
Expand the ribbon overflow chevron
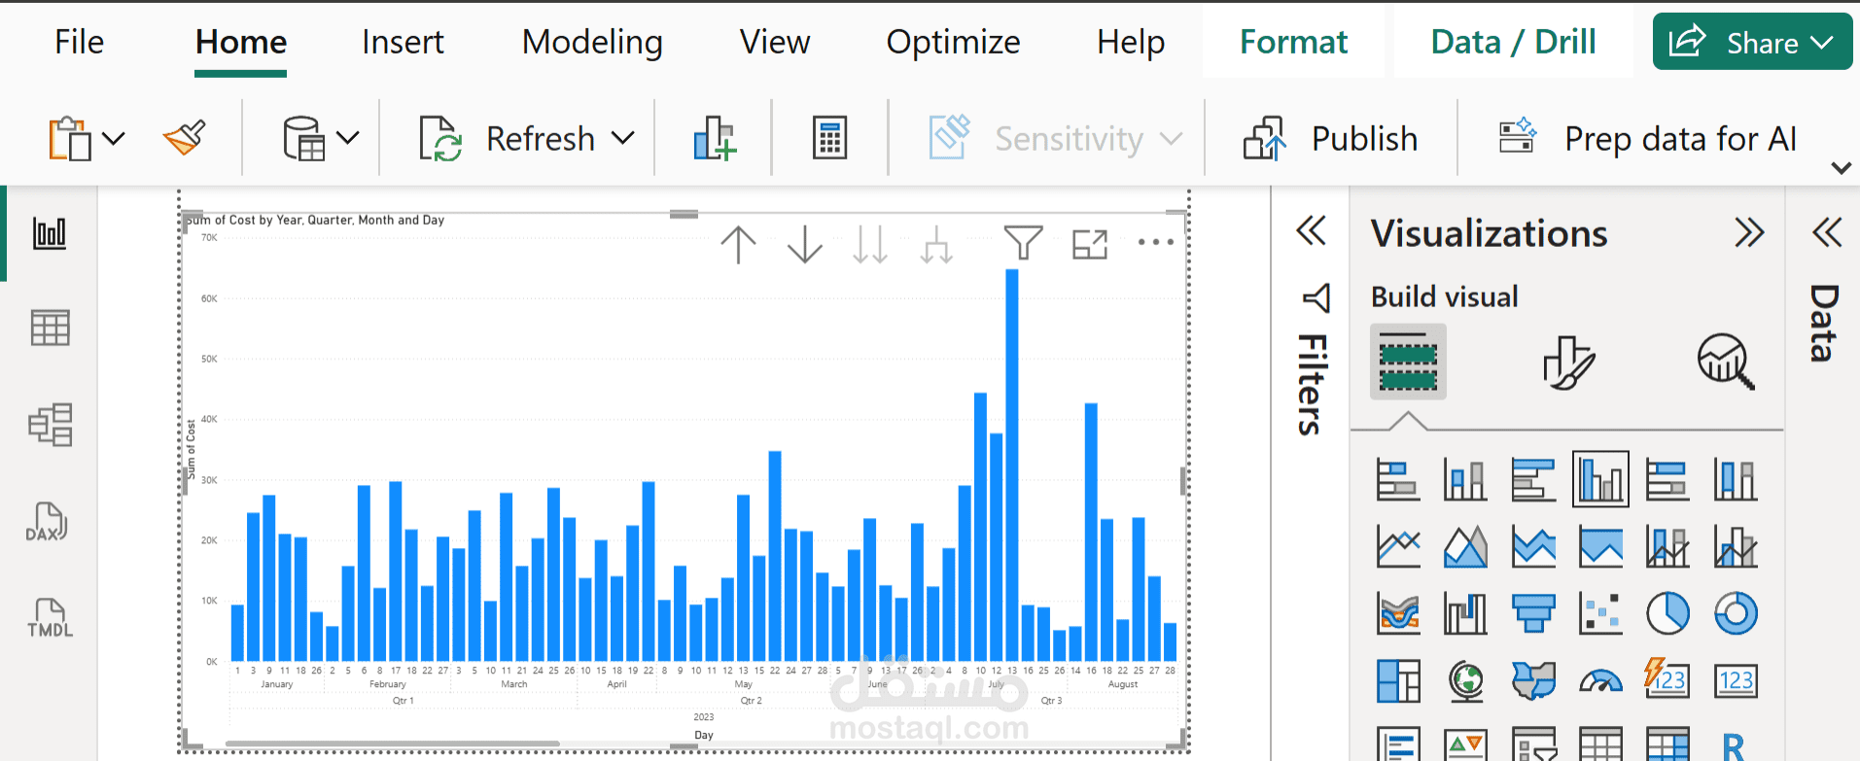pyautogui.click(x=1841, y=168)
